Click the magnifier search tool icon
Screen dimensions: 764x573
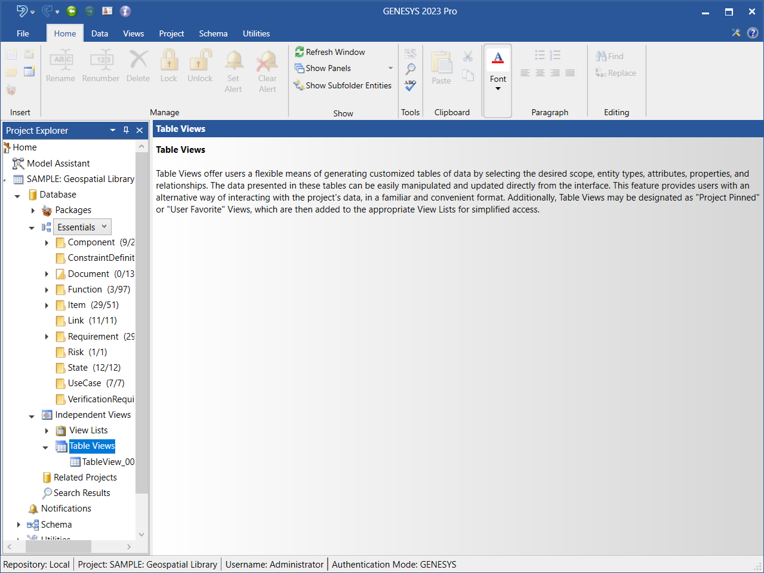410,69
